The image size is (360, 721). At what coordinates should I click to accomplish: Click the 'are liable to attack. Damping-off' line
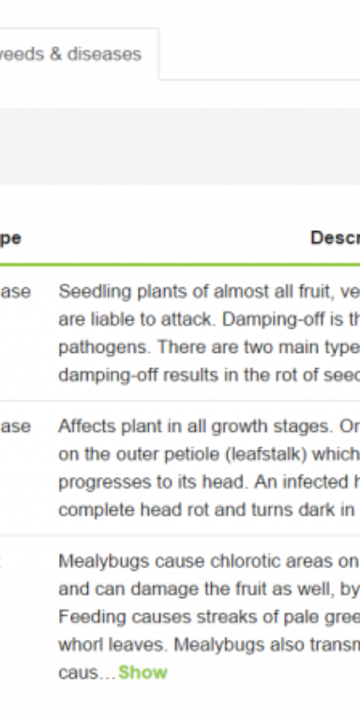(x=209, y=319)
